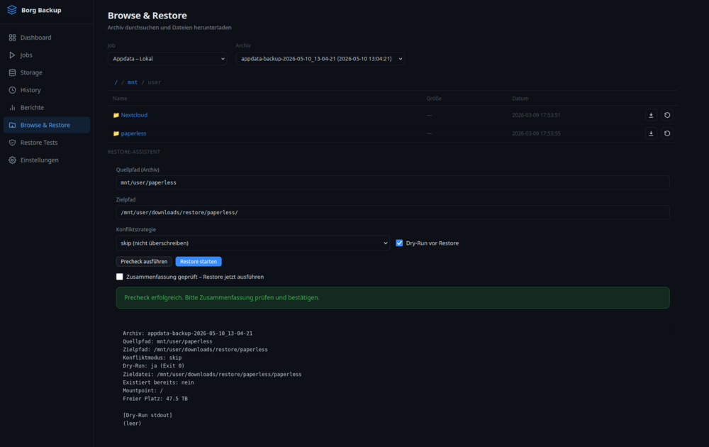Click date 2026-03-09 17:53:55
Screen dimensions: 709x447
pyautogui.click(x=536, y=133)
